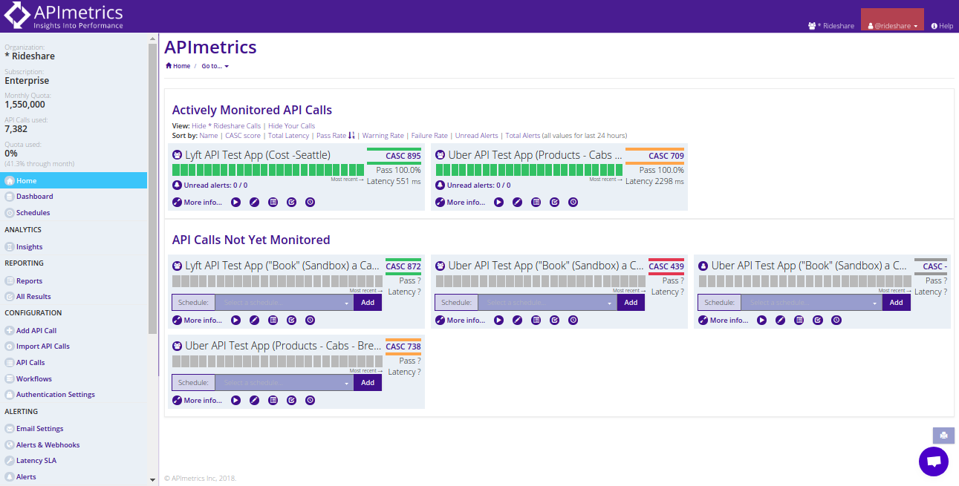This screenshot has width=959, height=486.
Task: Click clock icon on CASC 872 Lyft card
Action: point(310,321)
